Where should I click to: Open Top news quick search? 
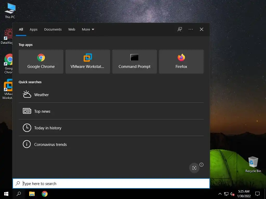point(111,111)
